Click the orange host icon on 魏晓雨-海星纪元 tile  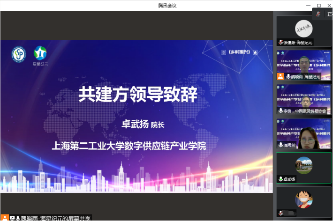pos(280,76)
